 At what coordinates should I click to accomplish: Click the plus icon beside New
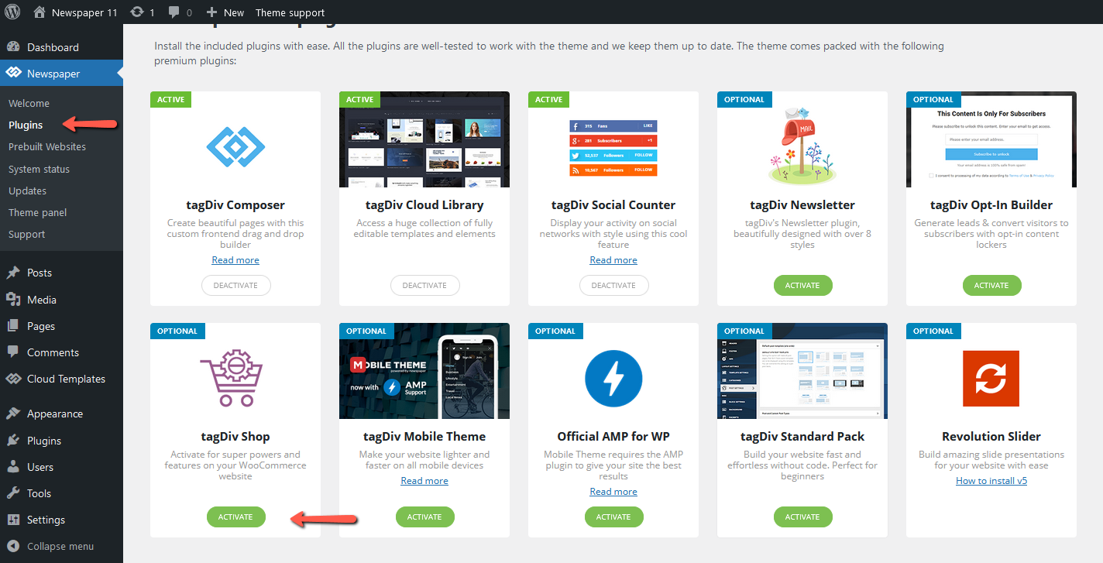[211, 12]
